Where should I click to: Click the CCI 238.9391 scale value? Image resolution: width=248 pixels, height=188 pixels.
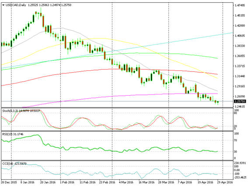(240, 163)
